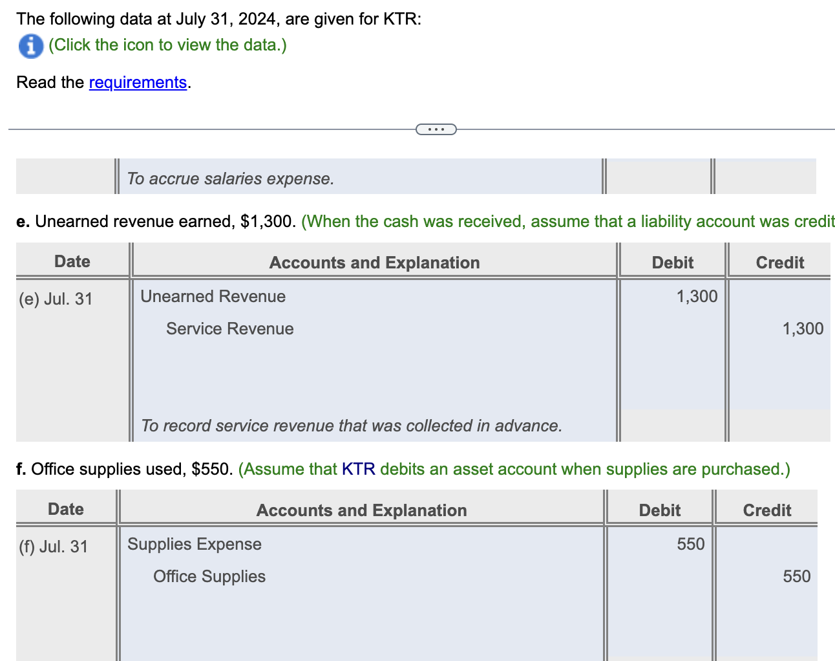Open the requirements link
The width and height of the screenshot is (835, 661).
[x=138, y=83]
